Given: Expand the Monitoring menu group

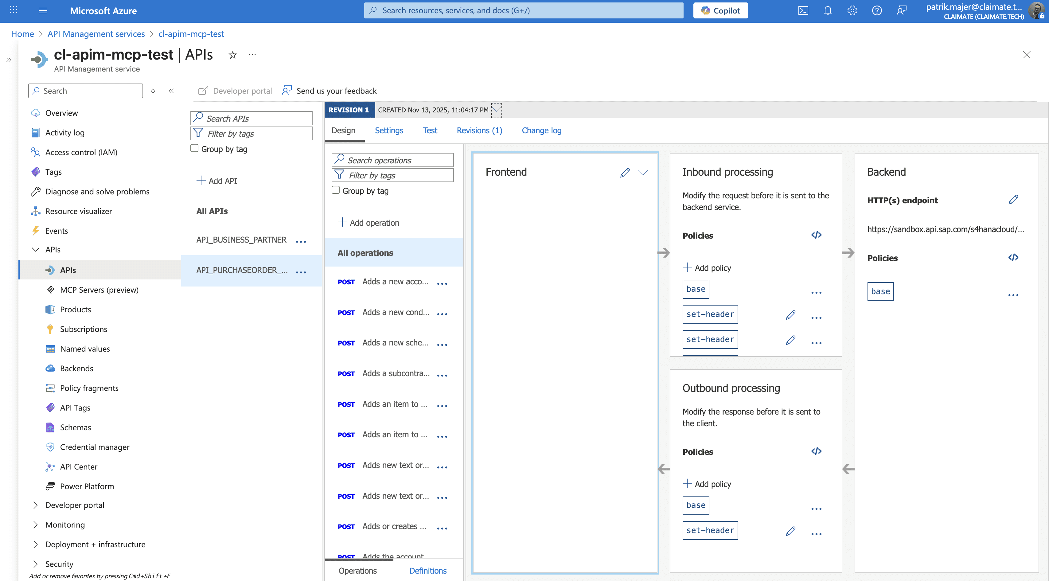Looking at the screenshot, I should (35, 524).
